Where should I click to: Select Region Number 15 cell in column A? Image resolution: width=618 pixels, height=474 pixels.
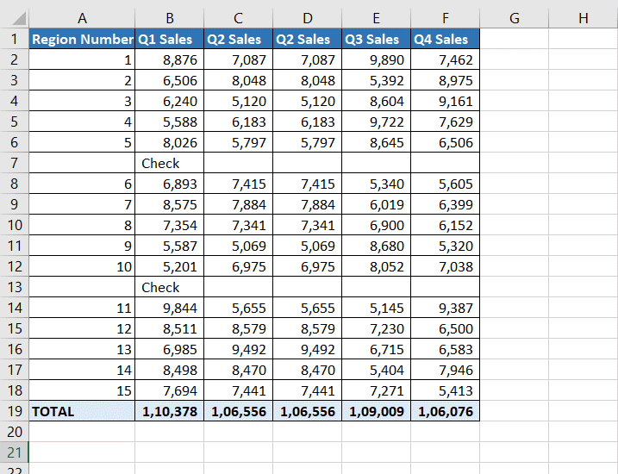point(82,390)
